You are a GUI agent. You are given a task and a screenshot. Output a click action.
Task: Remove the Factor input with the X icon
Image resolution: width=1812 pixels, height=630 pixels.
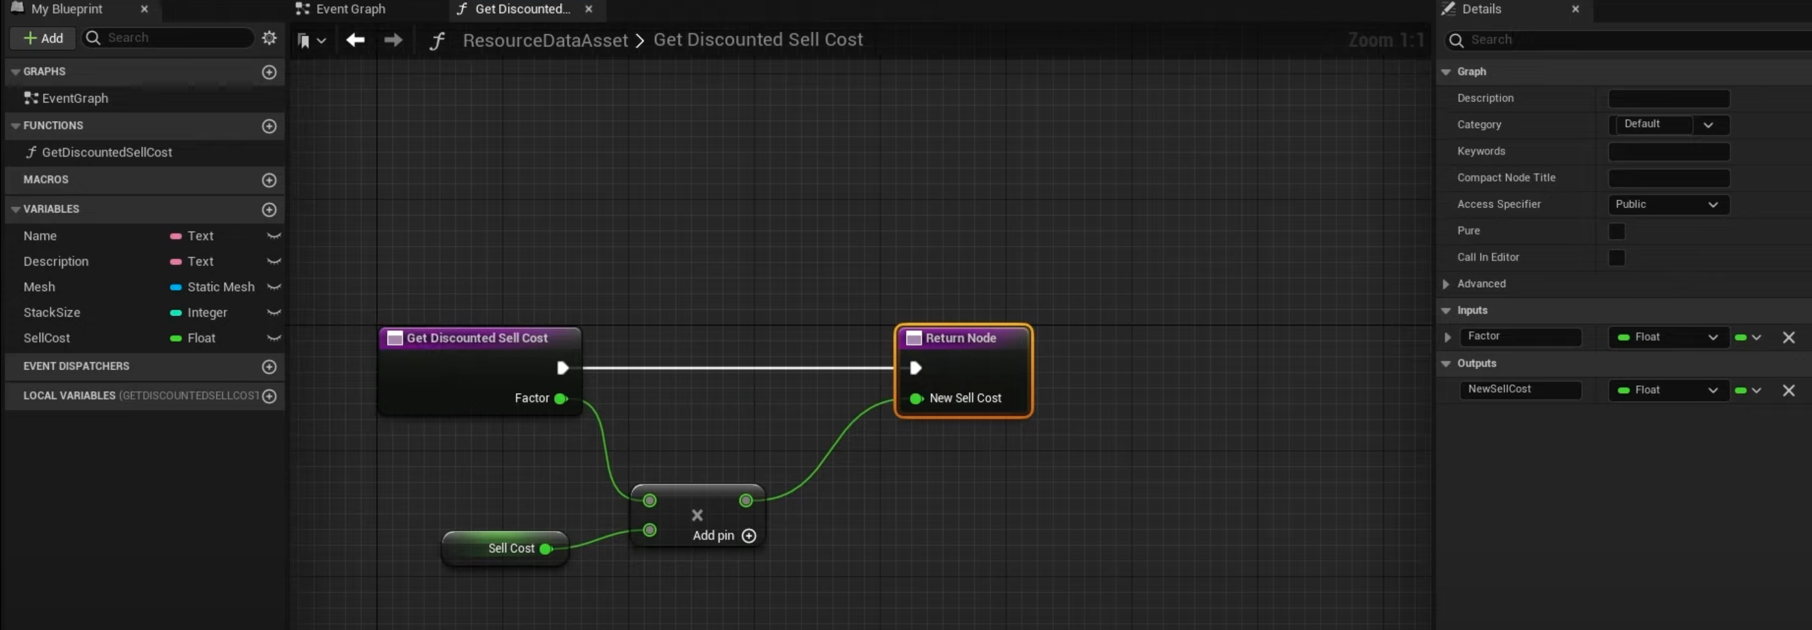pos(1788,337)
